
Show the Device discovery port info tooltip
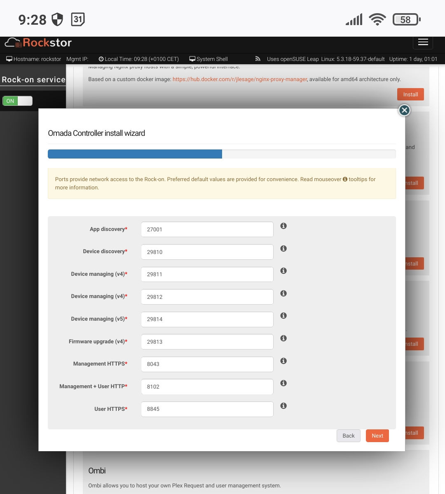pos(283,249)
